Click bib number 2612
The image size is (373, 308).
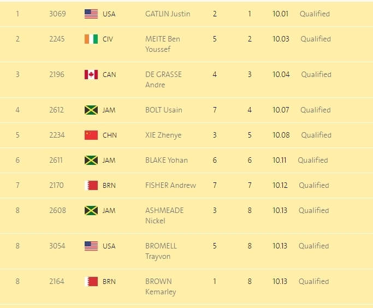57,110
